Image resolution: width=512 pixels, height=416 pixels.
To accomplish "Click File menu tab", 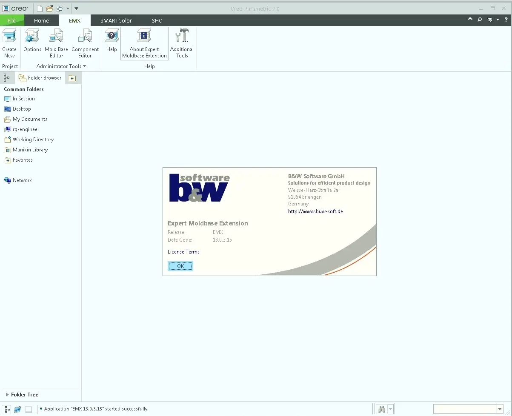I will tap(12, 20).
